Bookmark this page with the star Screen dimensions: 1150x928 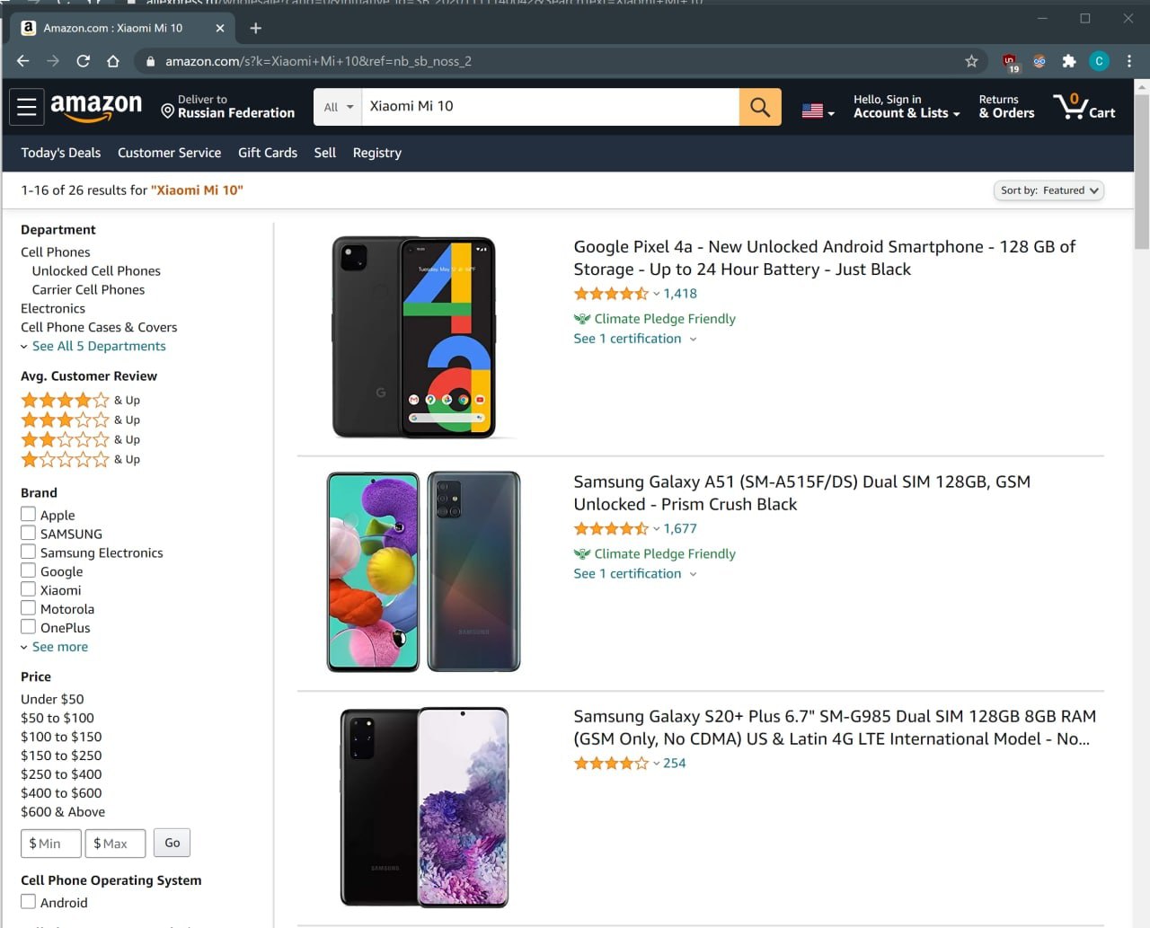tap(971, 61)
